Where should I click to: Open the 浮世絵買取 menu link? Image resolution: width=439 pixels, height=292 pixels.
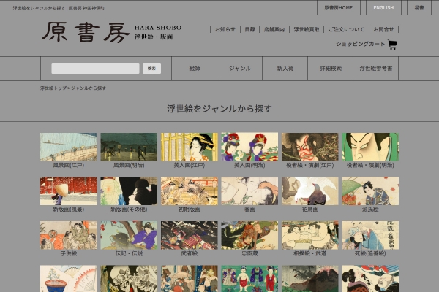[307, 29]
